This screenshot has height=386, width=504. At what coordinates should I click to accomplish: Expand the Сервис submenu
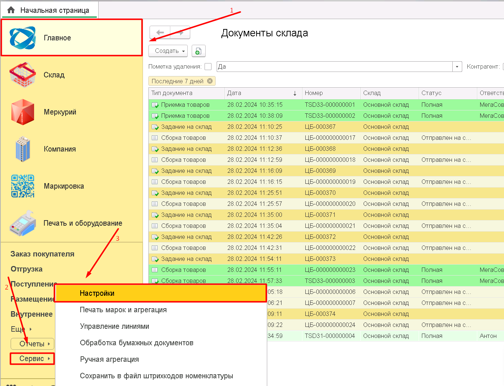(32, 358)
